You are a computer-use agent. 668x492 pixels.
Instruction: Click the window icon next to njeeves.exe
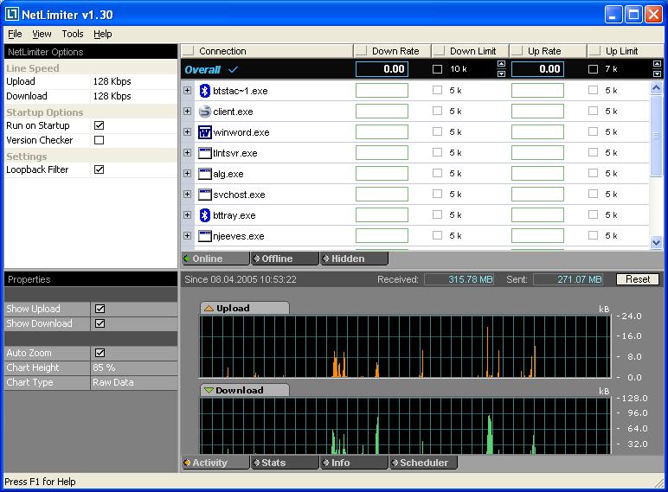pyautogui.click(x=205, y=236)
